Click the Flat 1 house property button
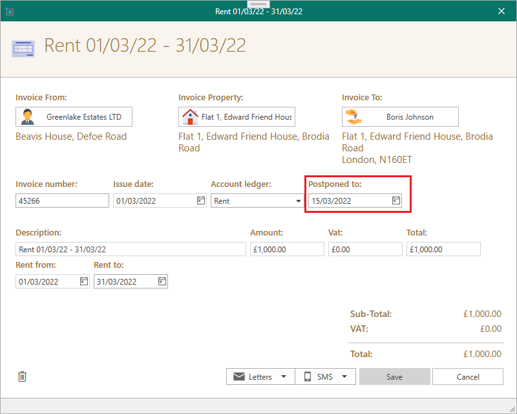 point(237,116)
